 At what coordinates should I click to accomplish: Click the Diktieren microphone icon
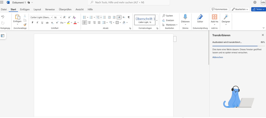pyautogui.click(x=185, y=17)
